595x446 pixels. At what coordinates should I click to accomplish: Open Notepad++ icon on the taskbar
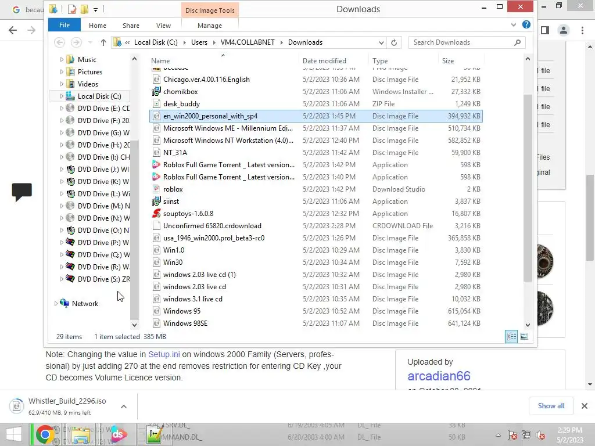(x=155, y=434)
